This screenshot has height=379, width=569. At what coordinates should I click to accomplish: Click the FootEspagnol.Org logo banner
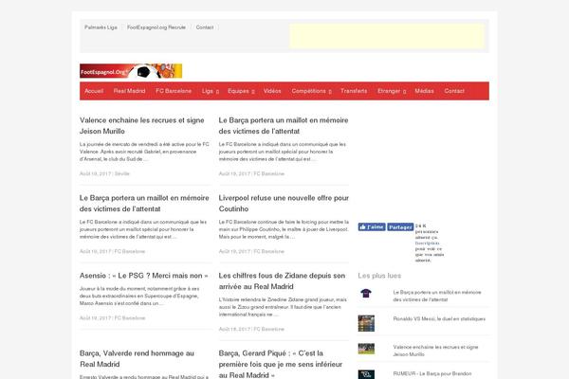tap(131, 71)
